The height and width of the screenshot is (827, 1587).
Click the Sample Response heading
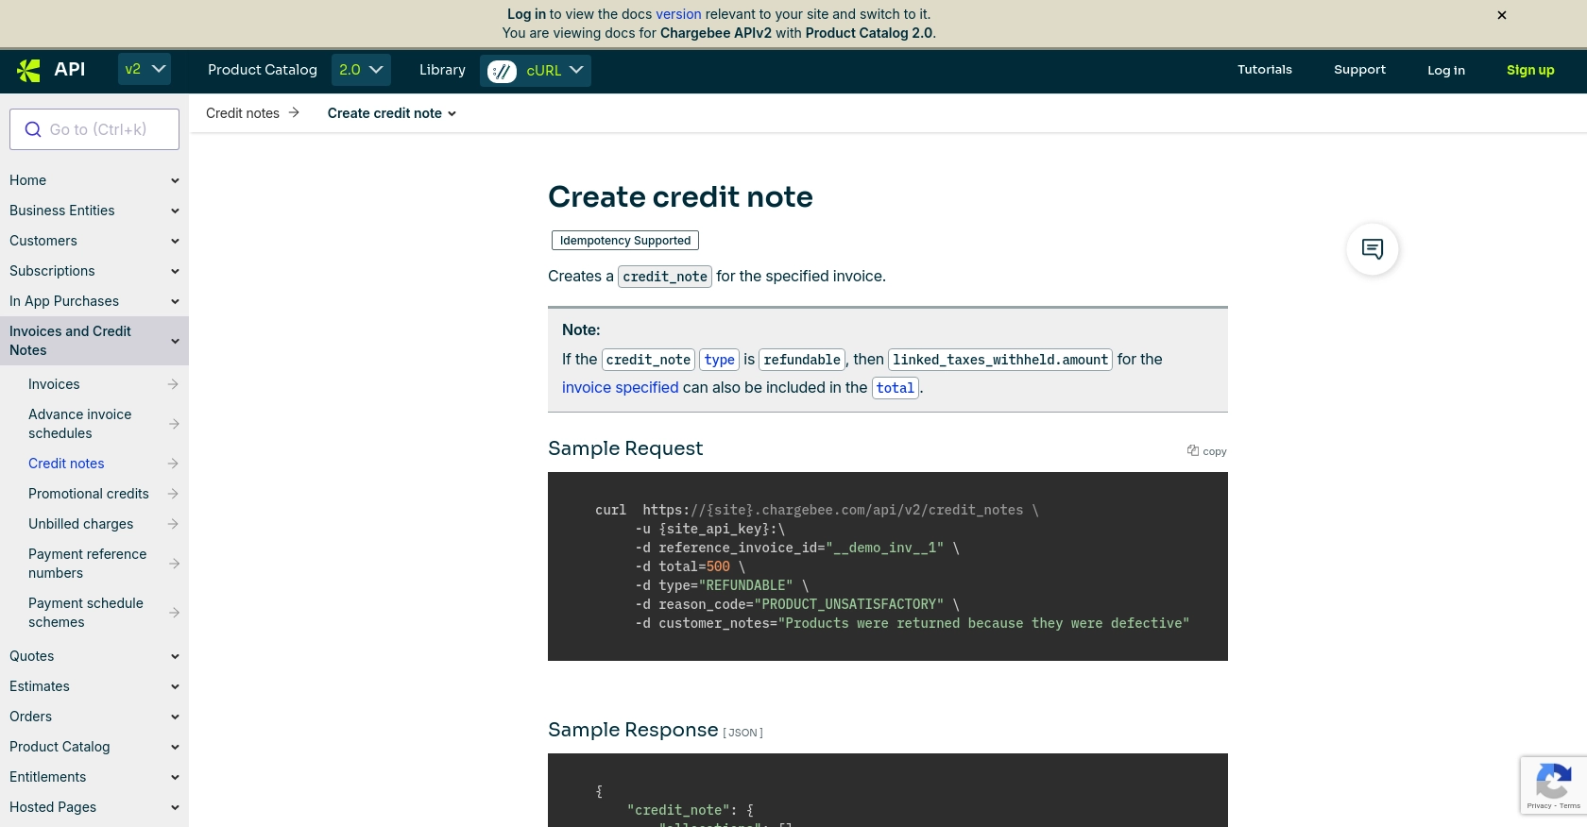point(633,730)
